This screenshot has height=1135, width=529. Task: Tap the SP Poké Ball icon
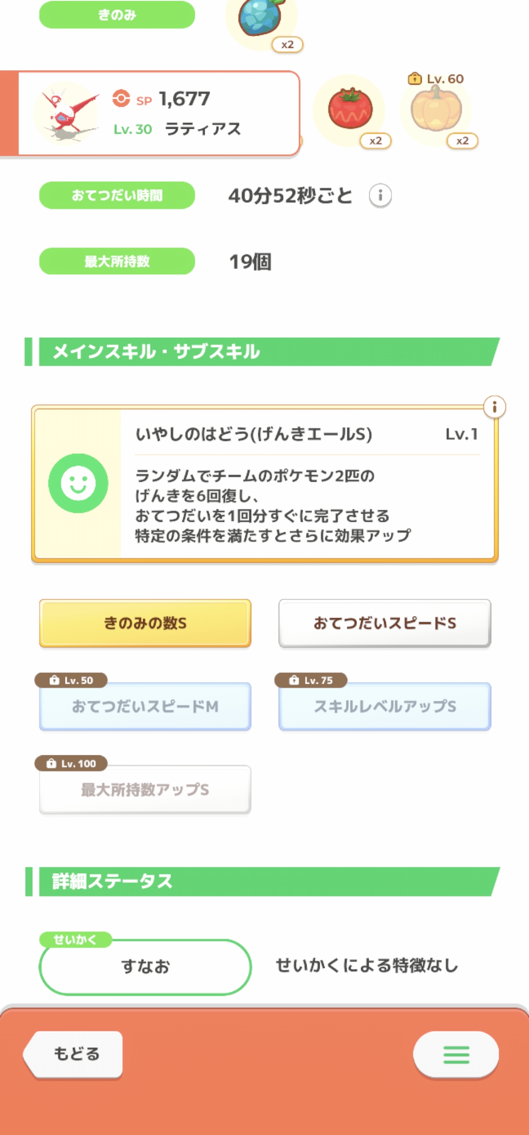(x=121, y=99)
